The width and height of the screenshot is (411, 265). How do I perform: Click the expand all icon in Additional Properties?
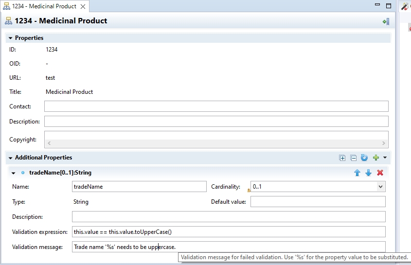342,158
